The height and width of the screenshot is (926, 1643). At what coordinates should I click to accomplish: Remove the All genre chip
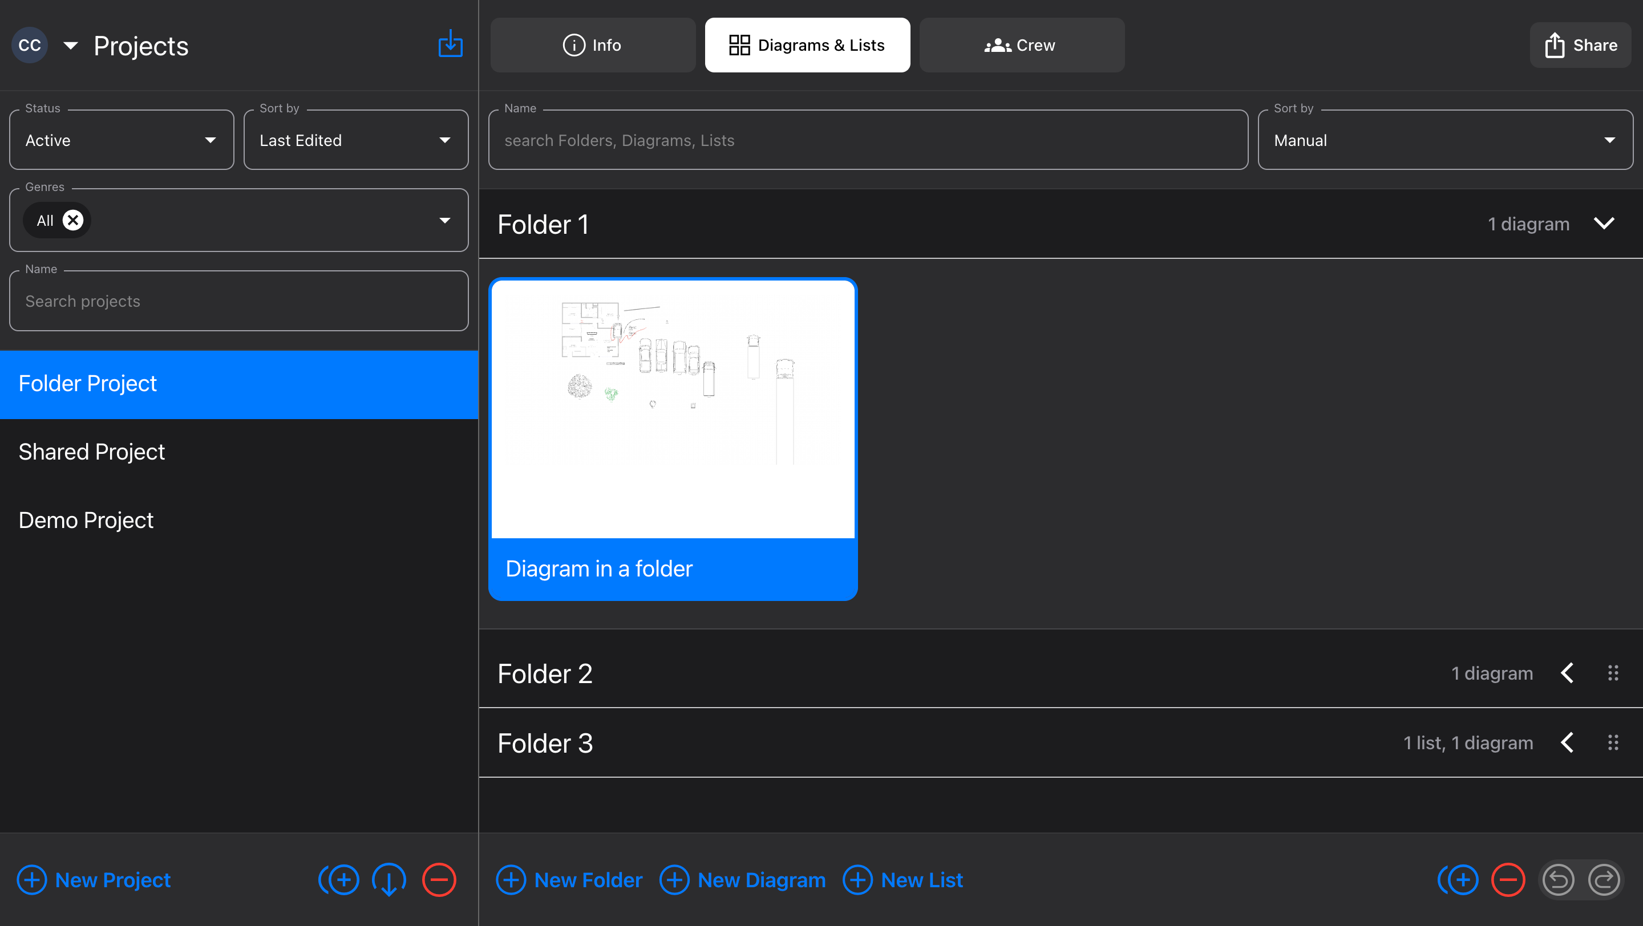74,220
